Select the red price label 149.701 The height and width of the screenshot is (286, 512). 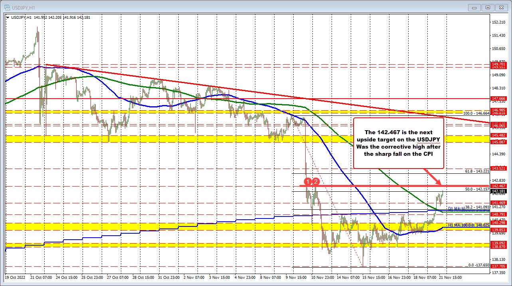pos(500,64)
